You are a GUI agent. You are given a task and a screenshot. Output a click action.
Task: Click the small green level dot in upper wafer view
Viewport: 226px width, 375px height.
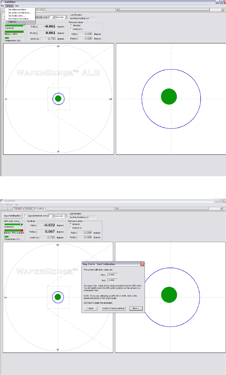tap(58, 99)
